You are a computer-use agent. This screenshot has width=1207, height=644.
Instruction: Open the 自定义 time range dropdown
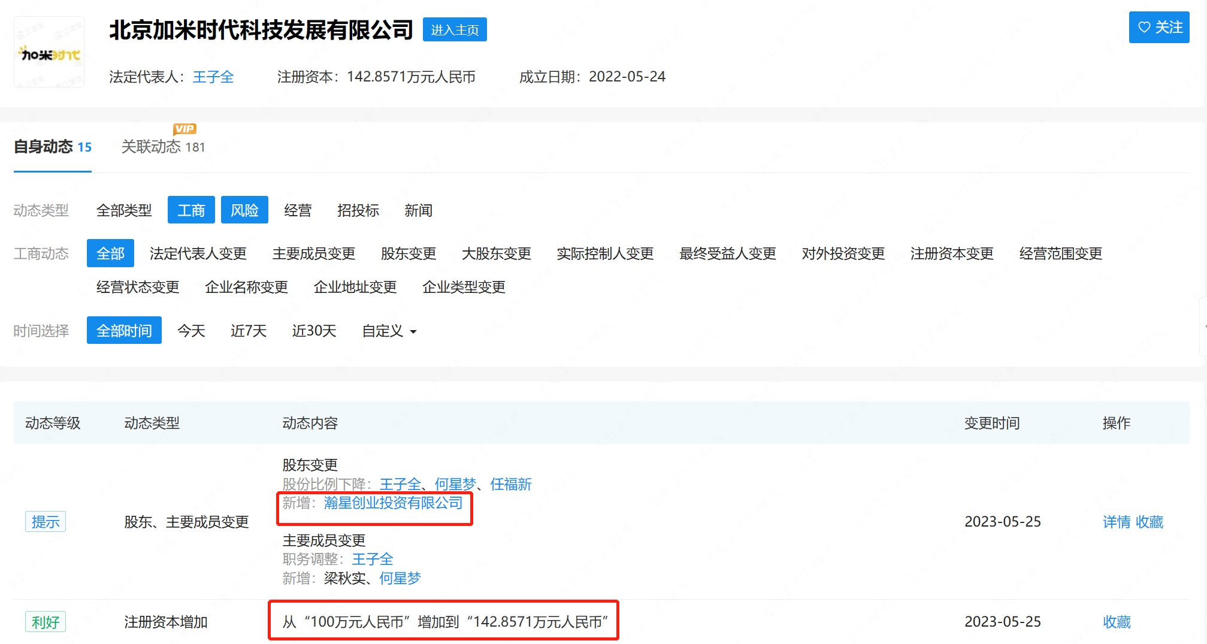point(389,331)
